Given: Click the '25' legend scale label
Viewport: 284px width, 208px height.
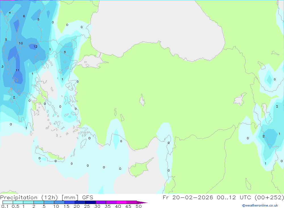Looking at the screenshot, I should click(87, 206).
